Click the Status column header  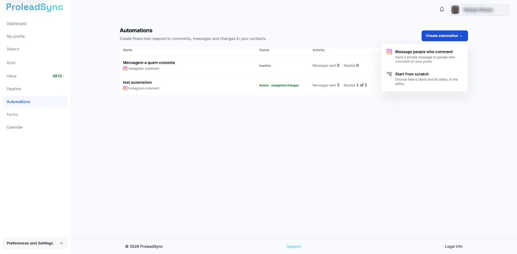coord(264,50)
